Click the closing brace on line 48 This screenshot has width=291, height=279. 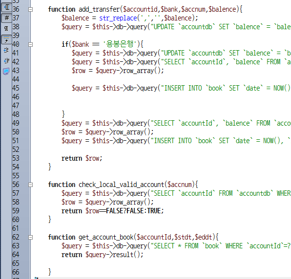click(63, 114)
